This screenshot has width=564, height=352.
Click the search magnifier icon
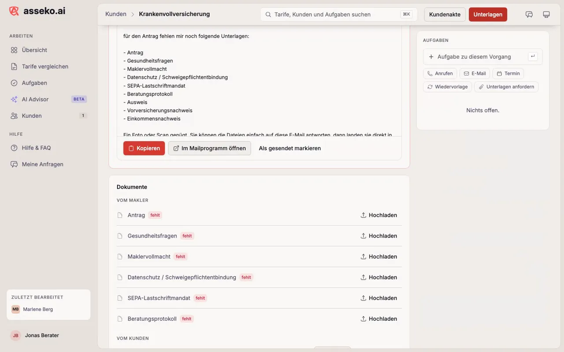pos(268,15)
